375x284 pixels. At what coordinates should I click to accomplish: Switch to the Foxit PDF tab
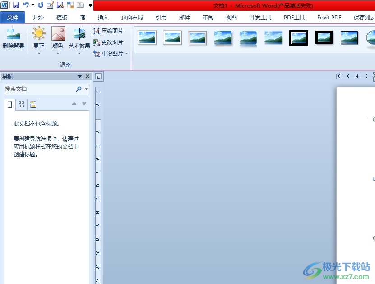pos(329,18)
